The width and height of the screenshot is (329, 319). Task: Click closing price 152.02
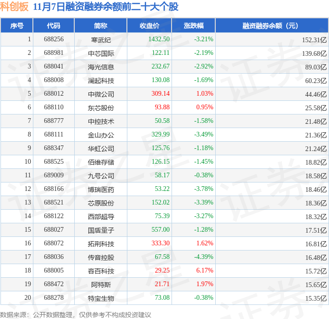(x=161, y=203)
